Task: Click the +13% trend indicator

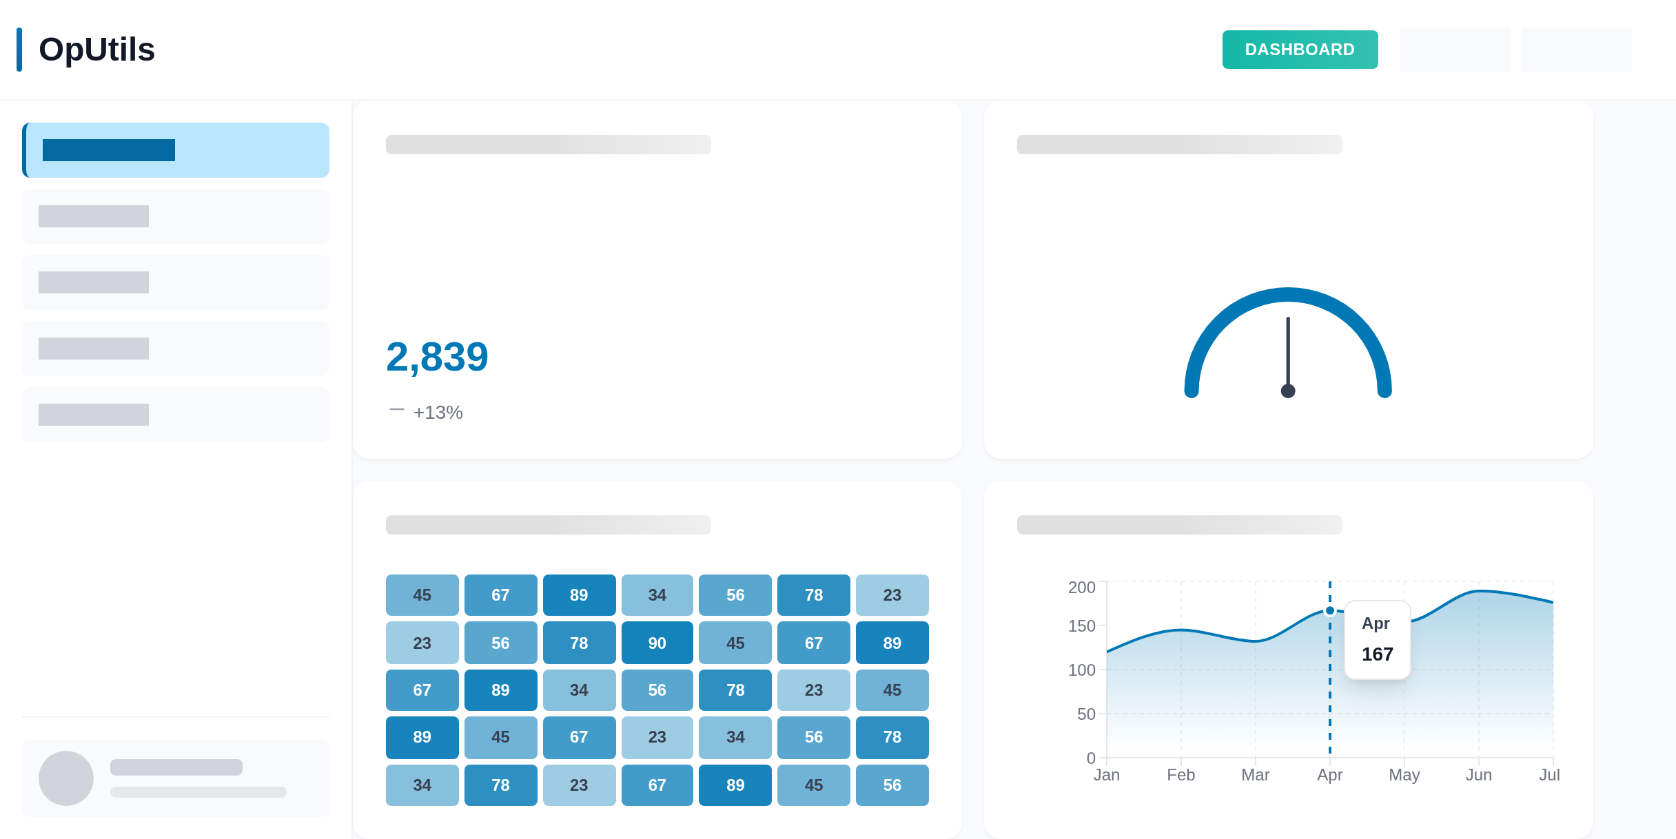Action: click(x=437, y=412)
